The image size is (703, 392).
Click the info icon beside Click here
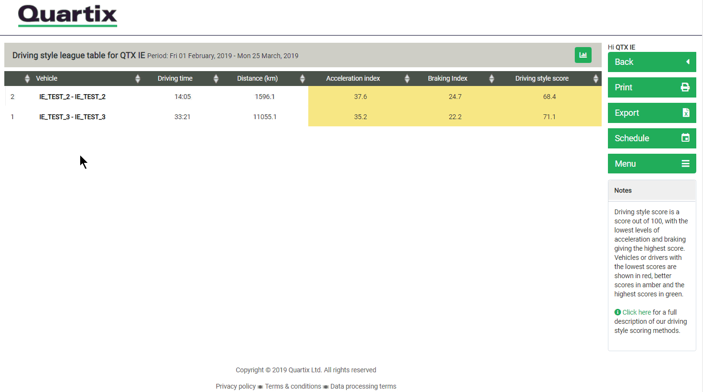[618, 312]
